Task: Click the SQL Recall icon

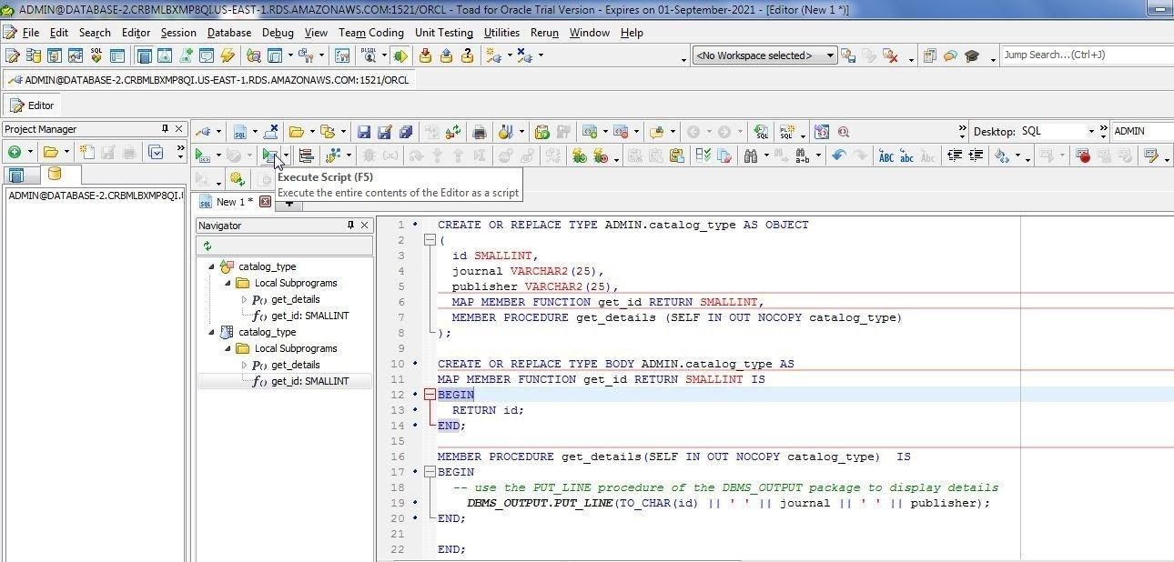Action: pyautogui.click(x=762, y=132)
